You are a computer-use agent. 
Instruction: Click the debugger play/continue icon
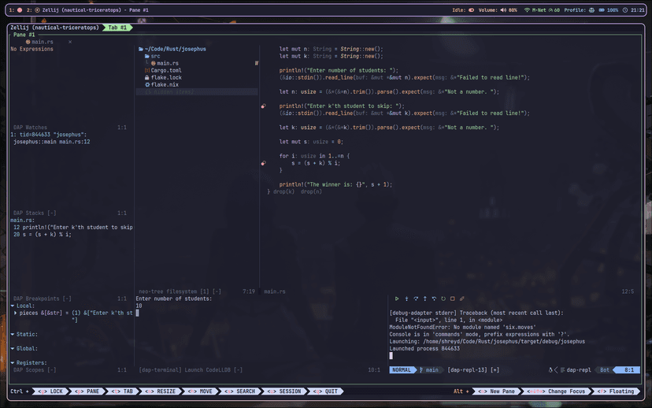[396, 299]
